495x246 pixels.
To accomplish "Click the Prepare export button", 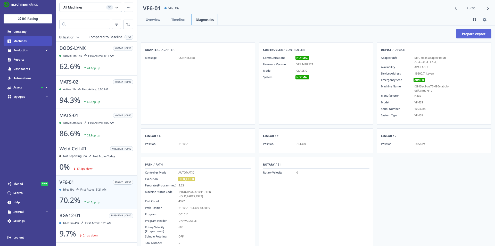I will tap(473, 34).
